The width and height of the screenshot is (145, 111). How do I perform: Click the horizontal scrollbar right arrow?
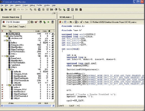54,106
